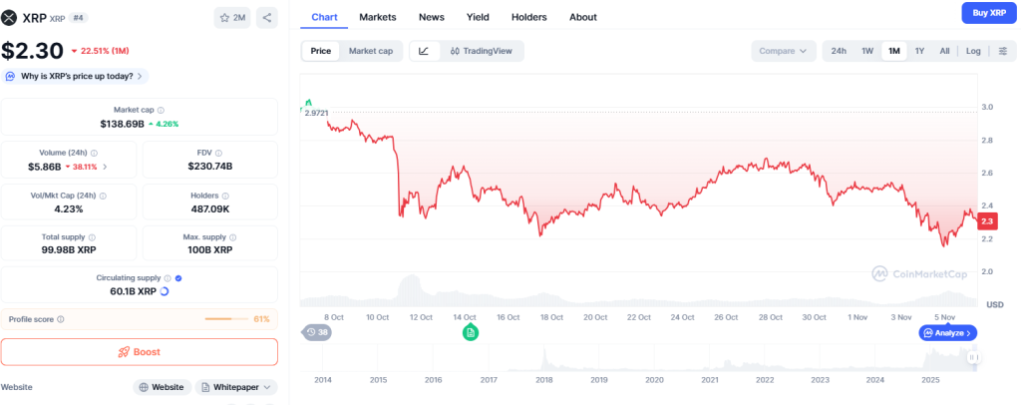Select the line chart type icon
The width and height of the screenshot is (1021, 405).
coord(424,51)
